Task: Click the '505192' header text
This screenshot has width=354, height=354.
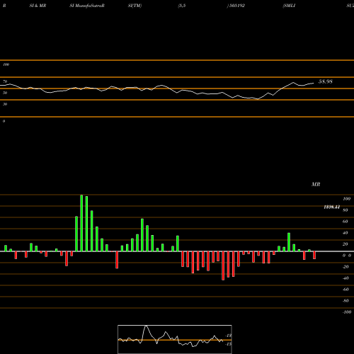Action: [x=236, y=6]
